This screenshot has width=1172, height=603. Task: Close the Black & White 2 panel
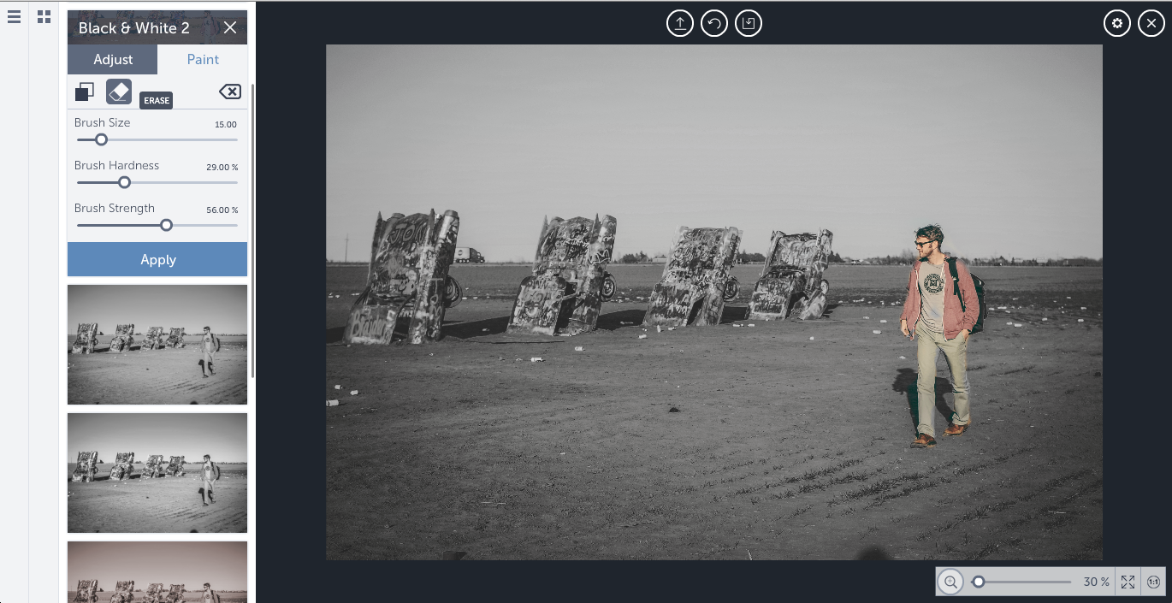tap(230, 28)
